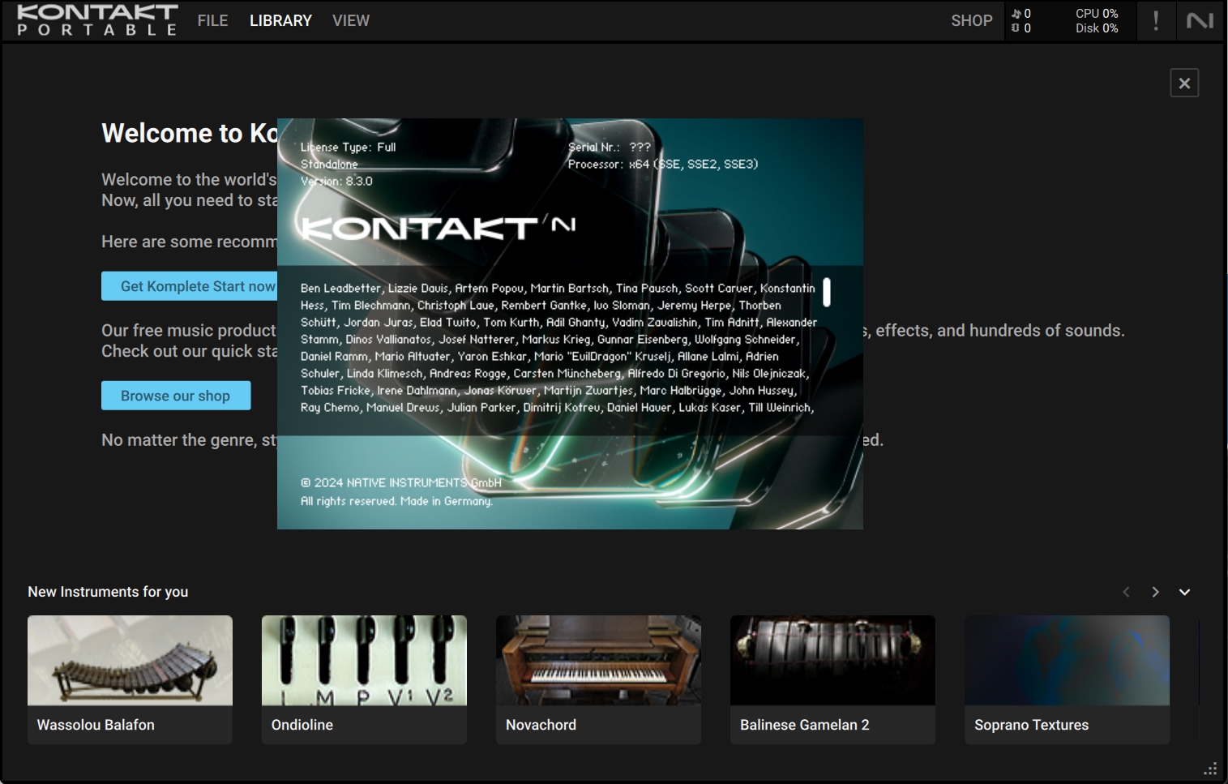This screenshot has height=784, width=1228.
Task: Click the credits scrollbar in About dialog
Action: click(827, 292)
